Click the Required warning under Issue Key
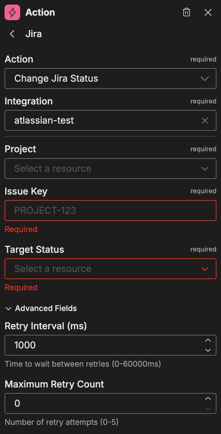The image size is (221, 434). click(21, 229)
